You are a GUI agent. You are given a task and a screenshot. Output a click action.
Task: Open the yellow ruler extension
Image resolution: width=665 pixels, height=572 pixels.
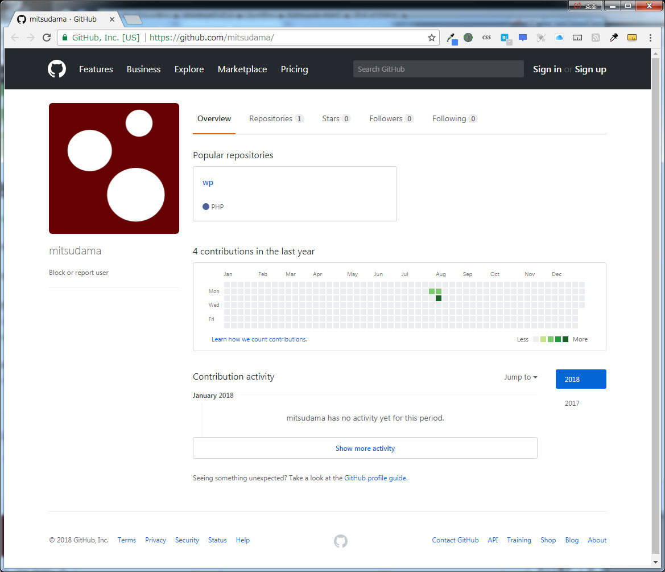(x=632, y=38)
